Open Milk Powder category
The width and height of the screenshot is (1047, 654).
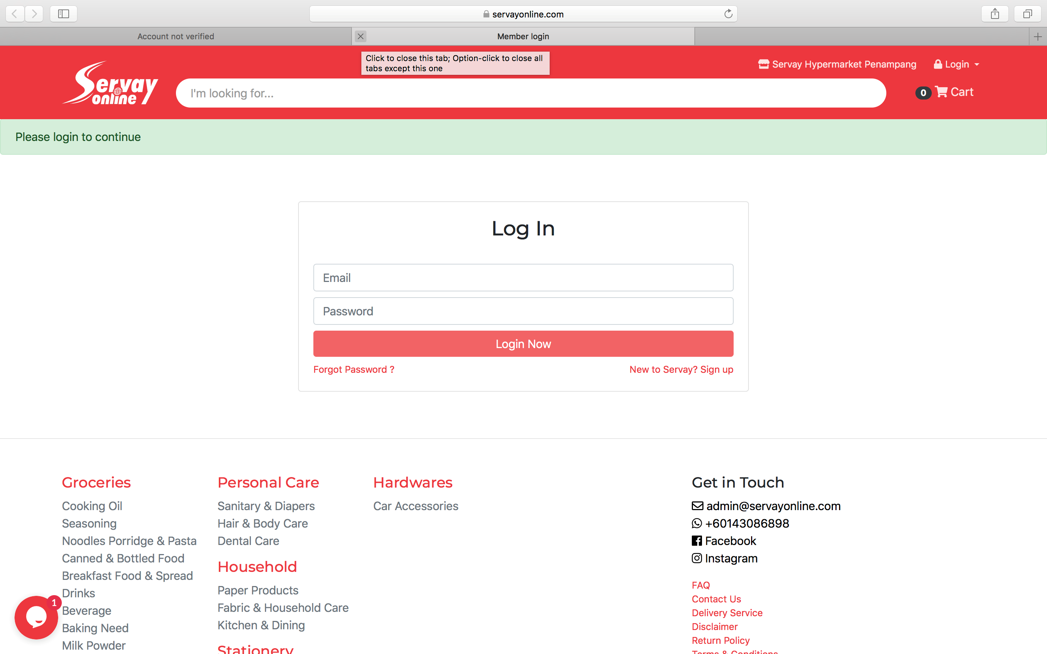93,645
